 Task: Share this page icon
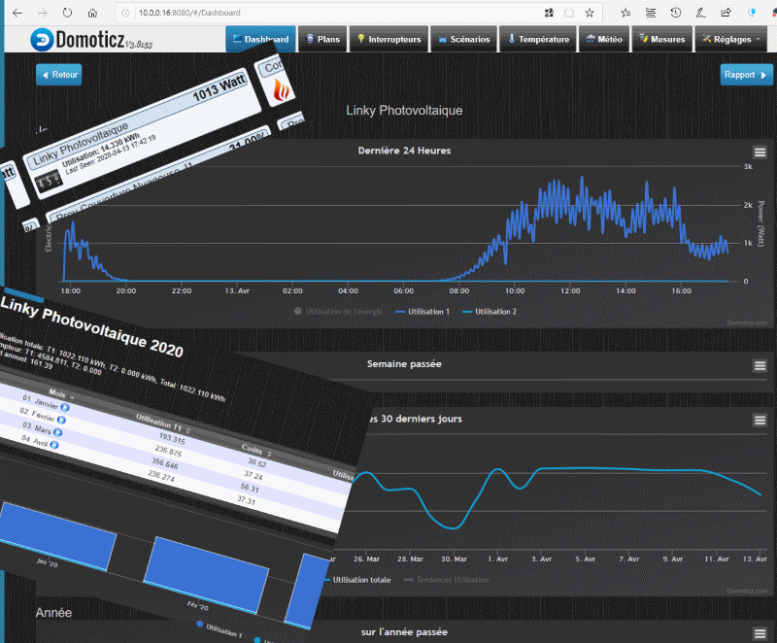coord(726,13)
